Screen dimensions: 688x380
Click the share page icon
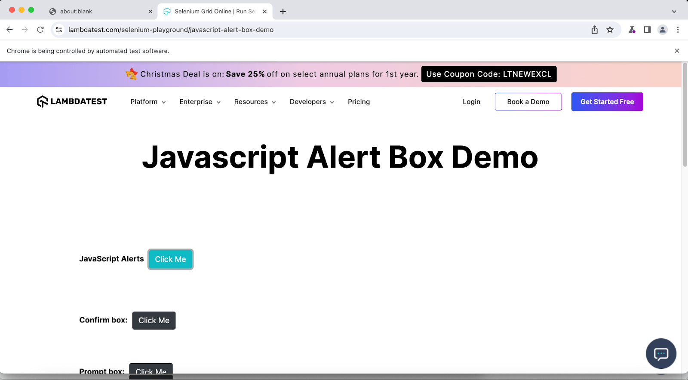pos(595,30)
